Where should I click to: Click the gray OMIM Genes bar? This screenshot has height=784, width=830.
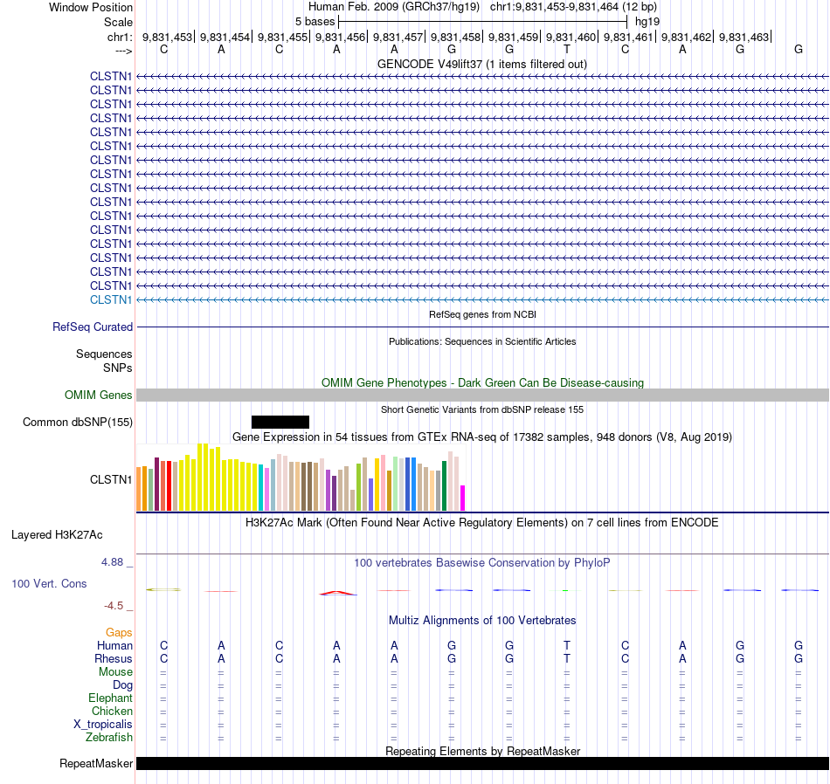click(483, 395)
